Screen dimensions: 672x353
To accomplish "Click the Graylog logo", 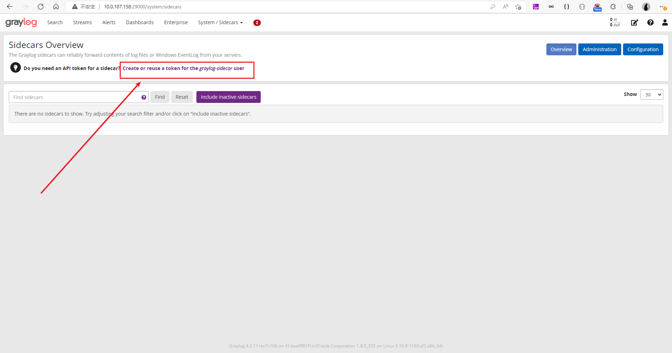I will pyautogui.click(x=21, y=22).
